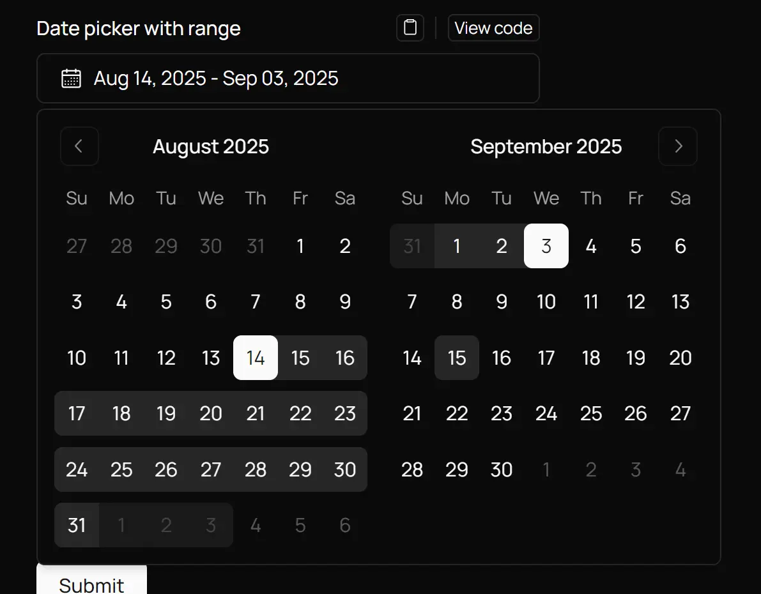Advance to next month with right chevron
The width and height of the screenshot is (761, 594).
(678, 146)
